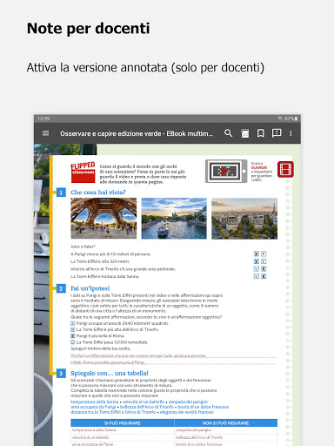Open the hamburger navigation menu
This screenshot has width=334, height=446.
point(45,133)
